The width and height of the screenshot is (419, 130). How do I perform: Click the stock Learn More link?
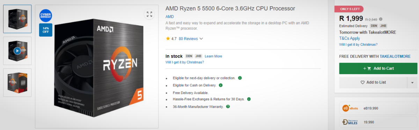pos(213,56)
